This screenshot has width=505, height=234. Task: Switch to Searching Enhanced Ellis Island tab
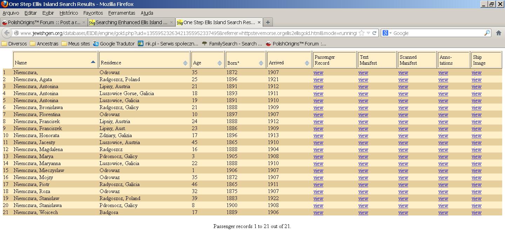pyautogui.click(x=132, y=22)
